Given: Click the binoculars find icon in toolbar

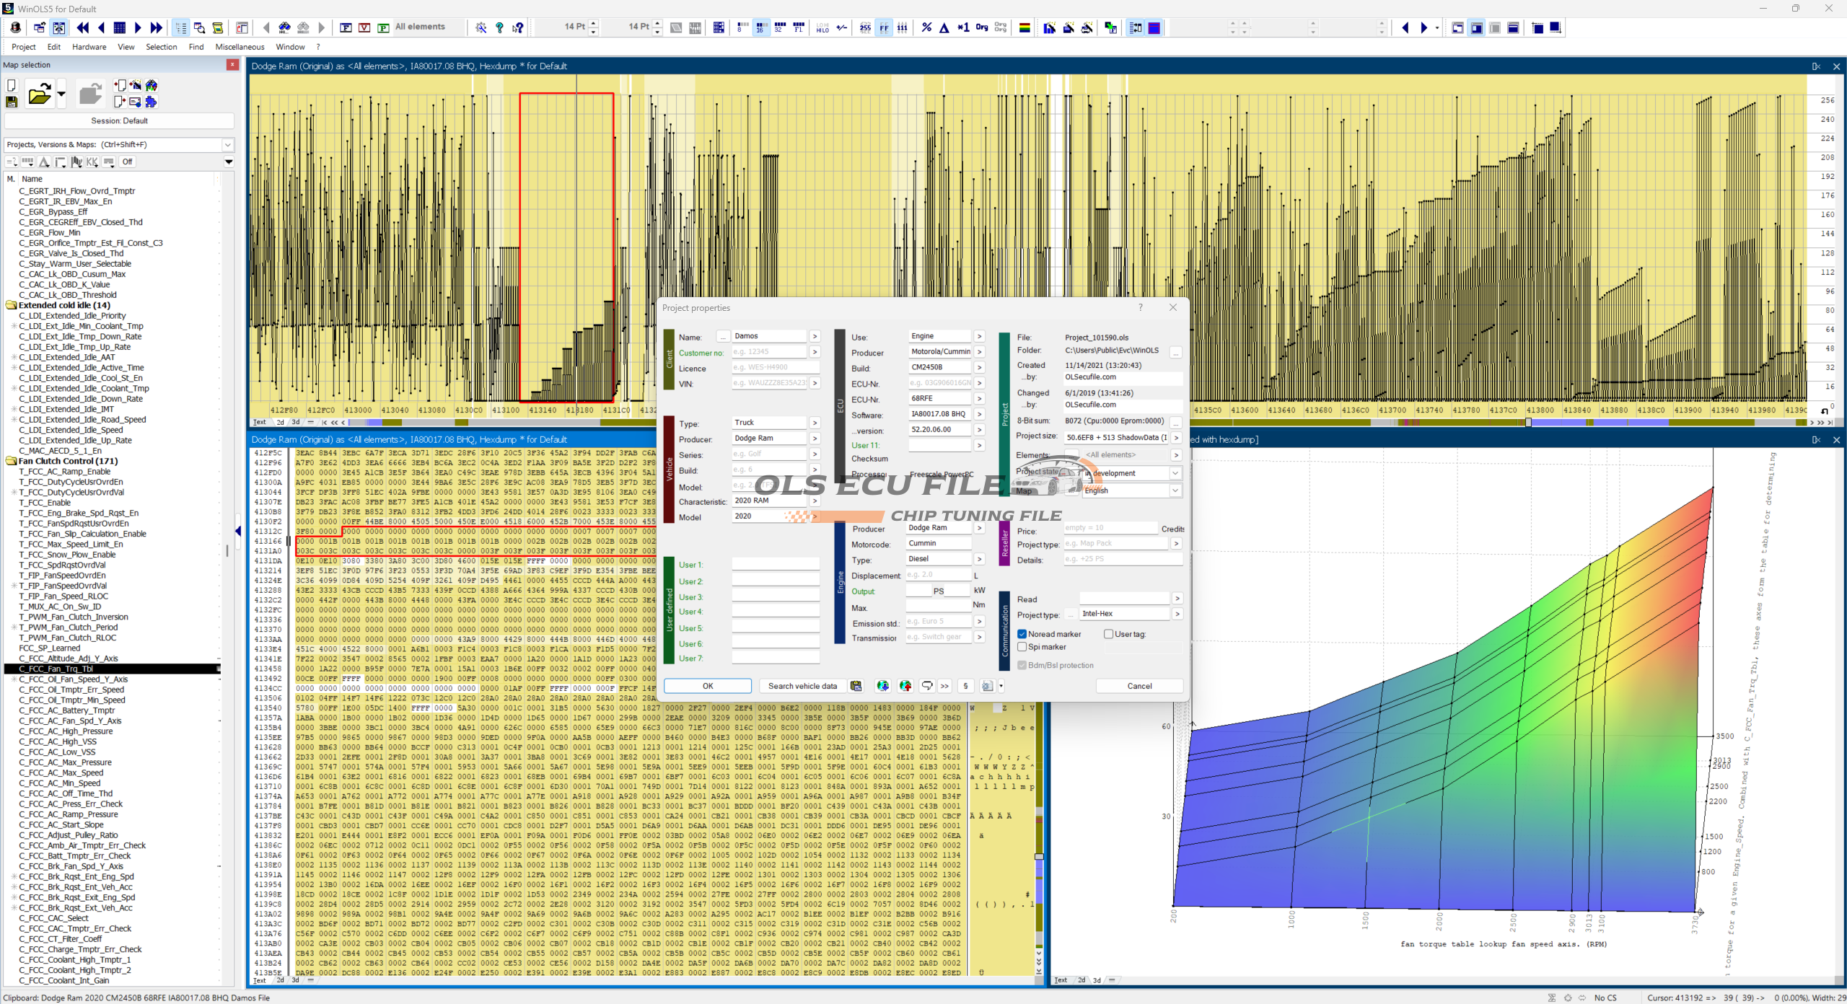Looking at the screenshot, I should pos(284,28).
